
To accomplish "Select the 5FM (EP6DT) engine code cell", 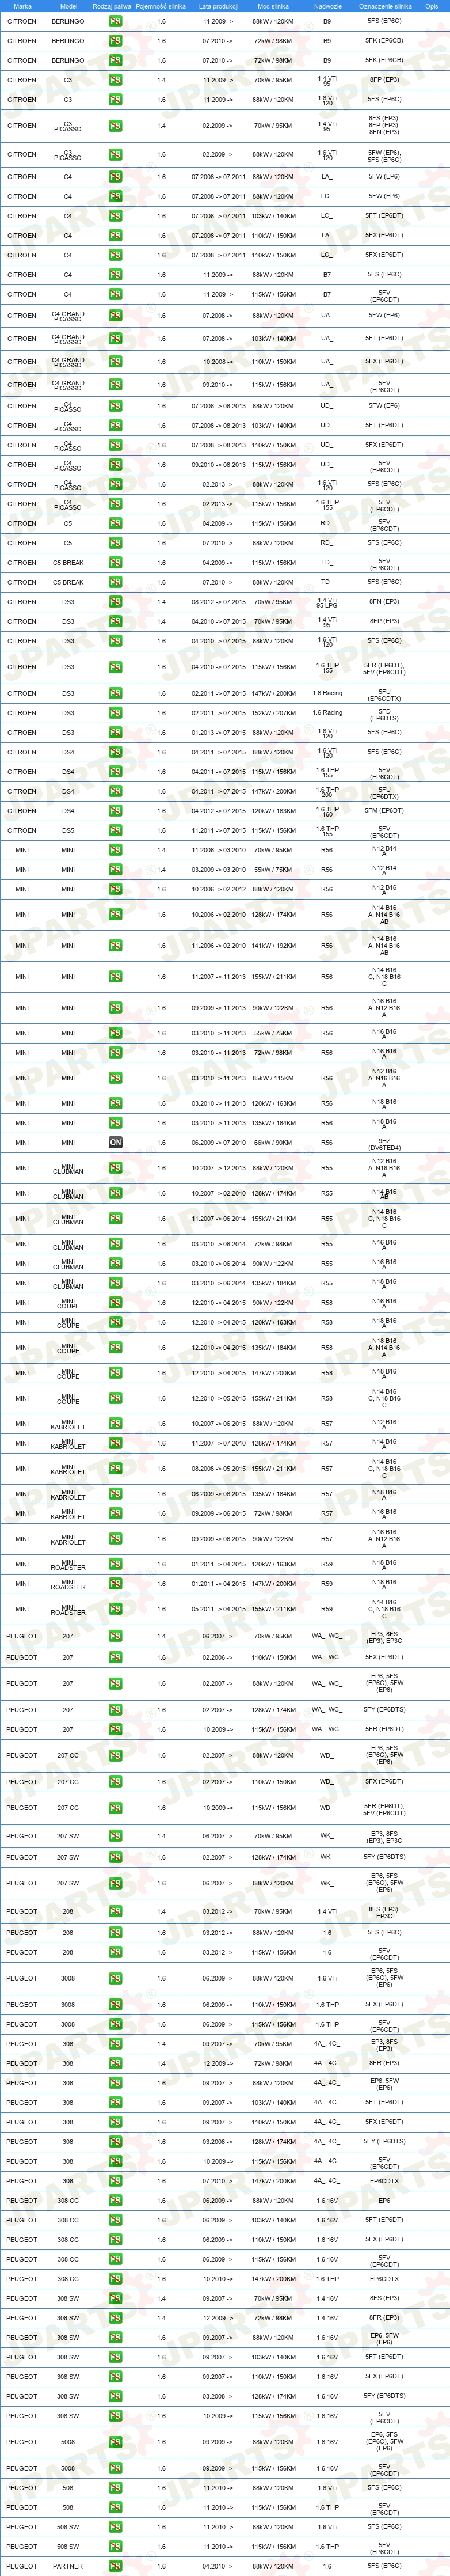I will point(385,811).
